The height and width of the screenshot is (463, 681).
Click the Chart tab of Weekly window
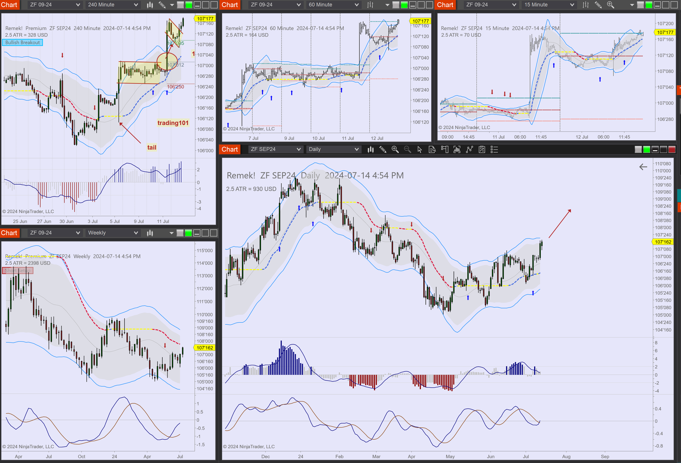9,233
